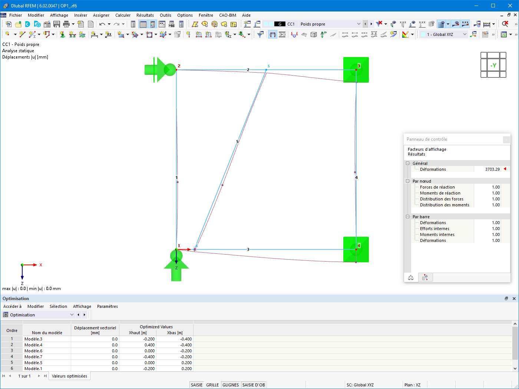Toggle the GRILLE grid option
519x389 pixels.
tap(212, 385)
